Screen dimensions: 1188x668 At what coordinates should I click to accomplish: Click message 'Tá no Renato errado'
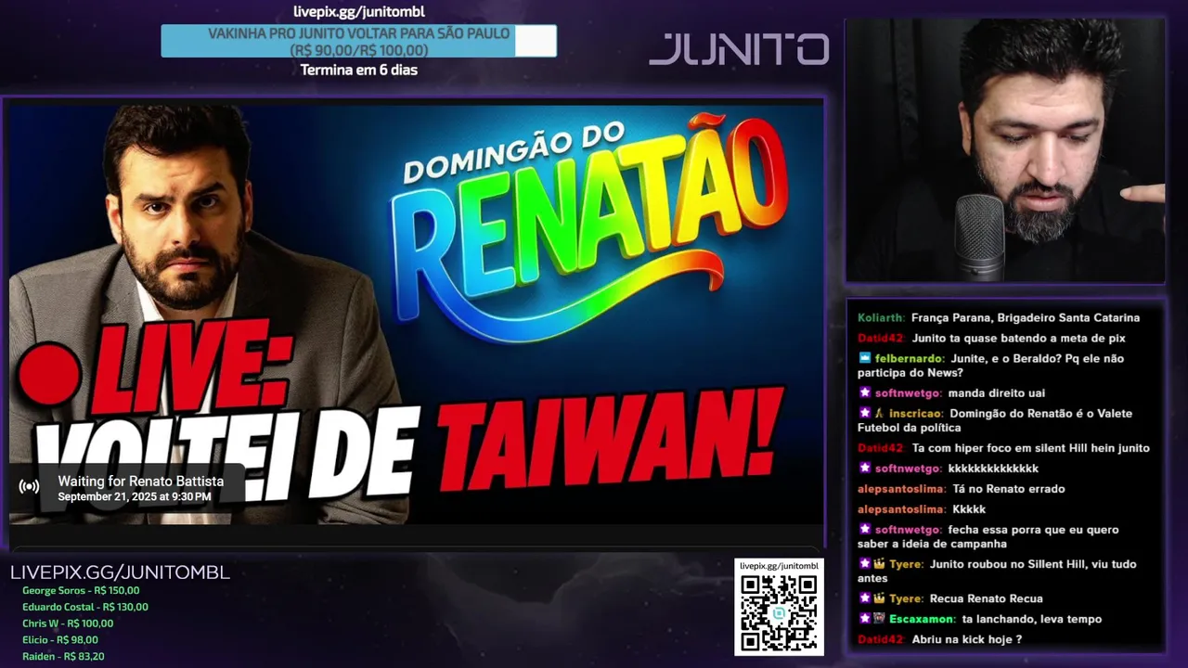point(1009,489)
